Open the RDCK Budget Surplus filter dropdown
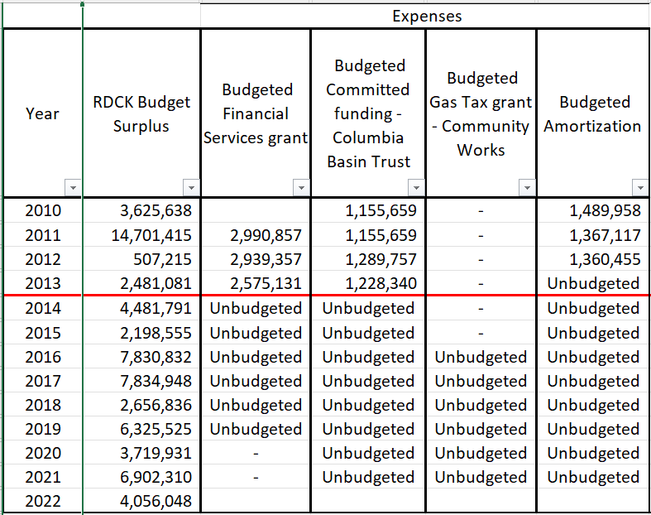The width and height of the screenshot is (651, 515). pyautogui.click(x=191, y=188)
